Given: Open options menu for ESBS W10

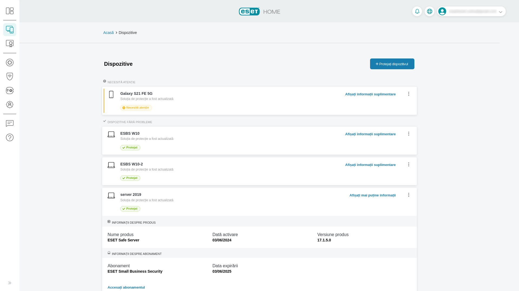Looking at the screenshot, I should pos(409,134).
